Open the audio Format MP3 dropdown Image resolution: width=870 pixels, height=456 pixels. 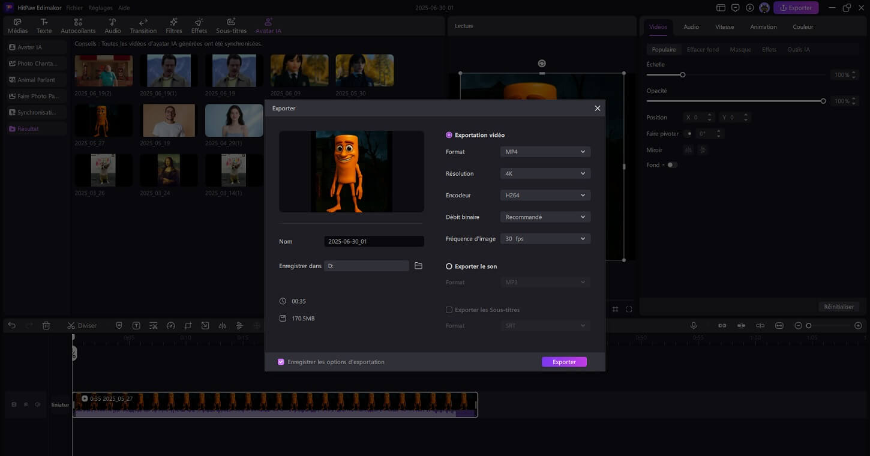pos(545,282)
